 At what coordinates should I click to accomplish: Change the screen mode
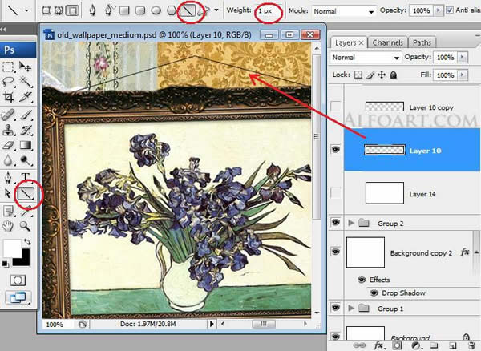click(18, 297)
